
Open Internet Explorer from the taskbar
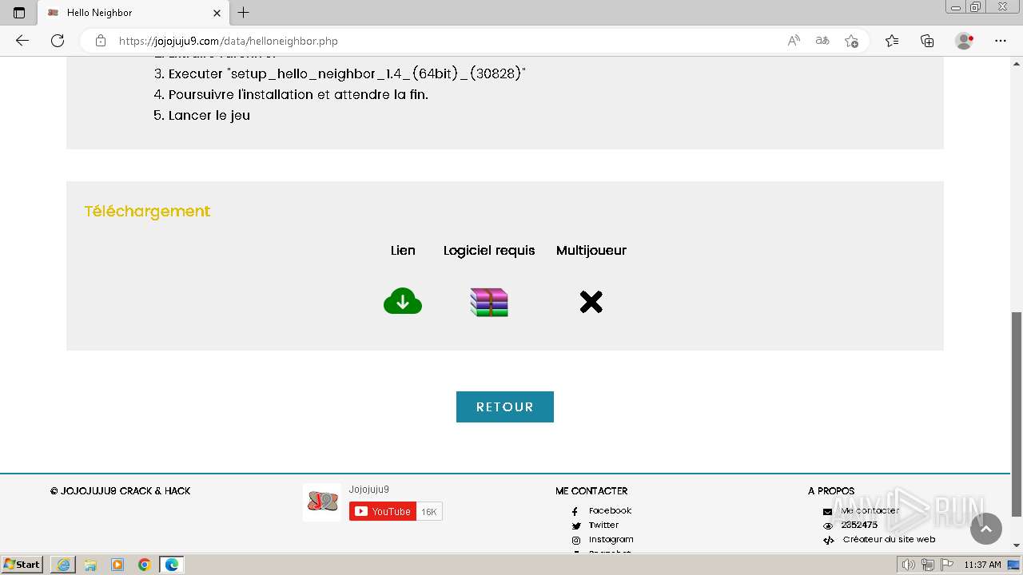[x=63, y=565]
